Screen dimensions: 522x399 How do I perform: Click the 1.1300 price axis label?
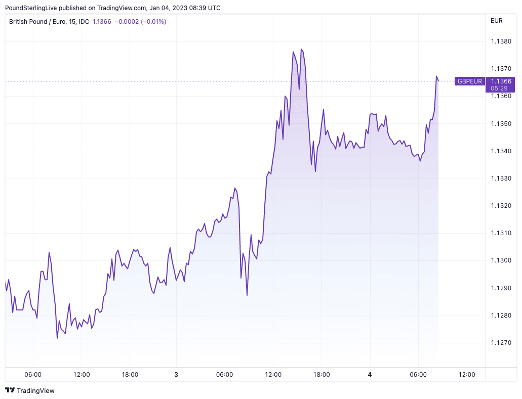pos(501,260)
